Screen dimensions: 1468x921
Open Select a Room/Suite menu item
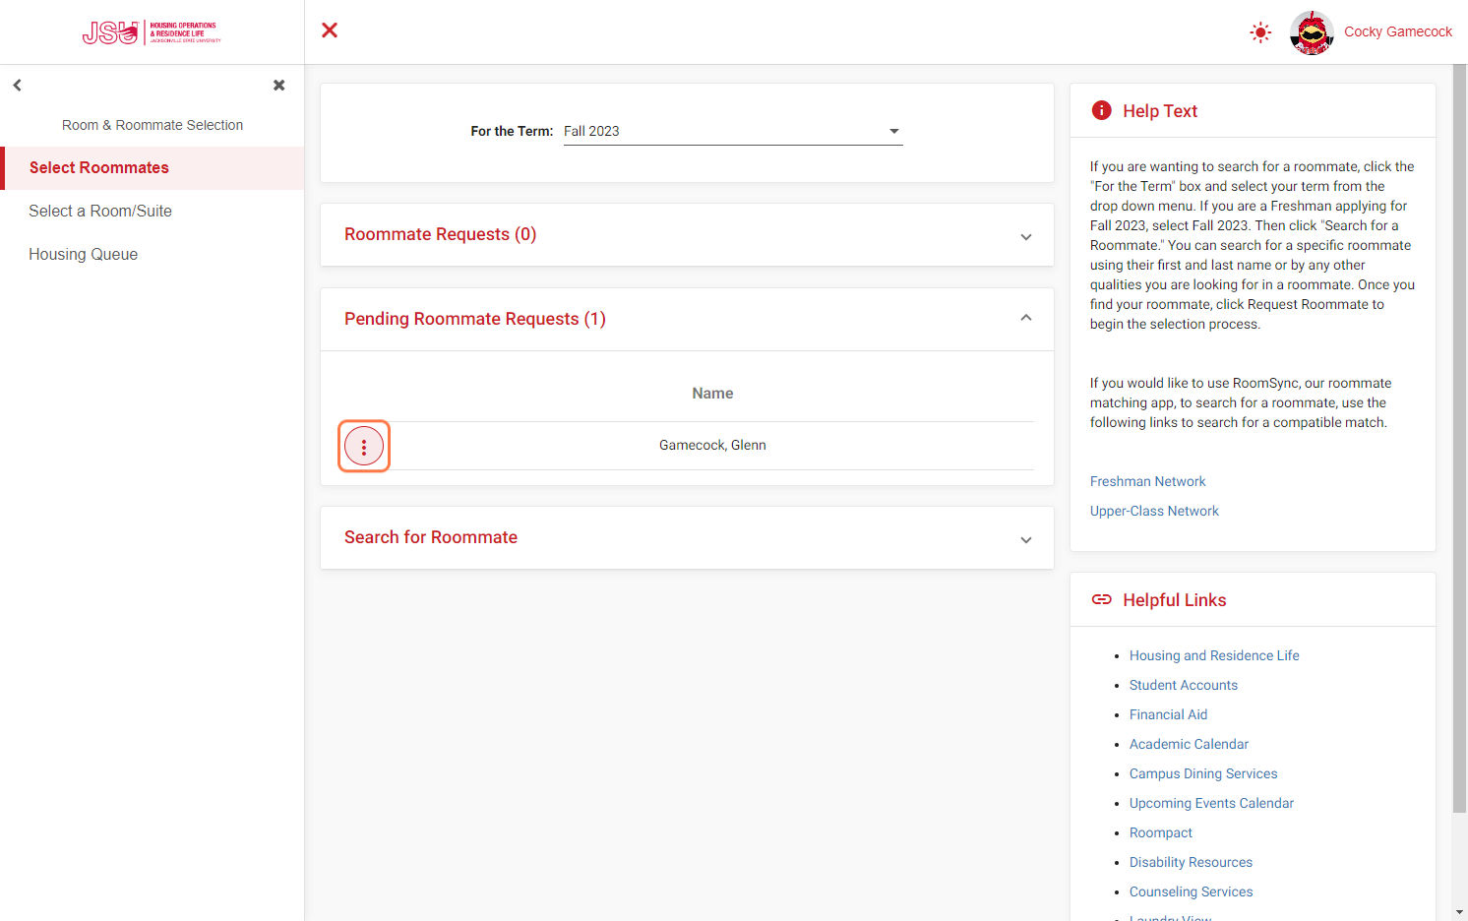pos(153,212)
